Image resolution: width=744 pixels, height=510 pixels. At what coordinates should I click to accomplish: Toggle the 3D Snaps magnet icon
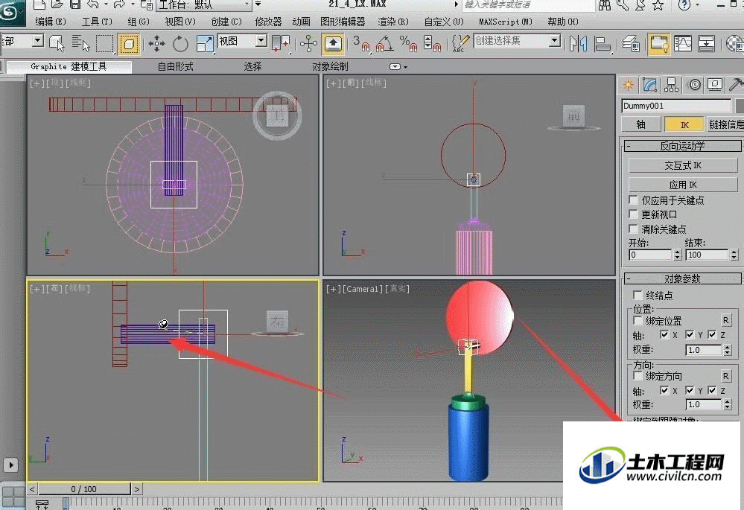pyautogui.click(x=361, y=44)
